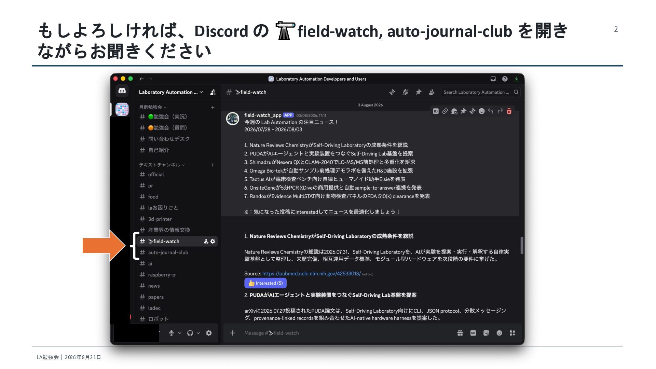Show the member list
656x369 pixels.
[432, 92]
